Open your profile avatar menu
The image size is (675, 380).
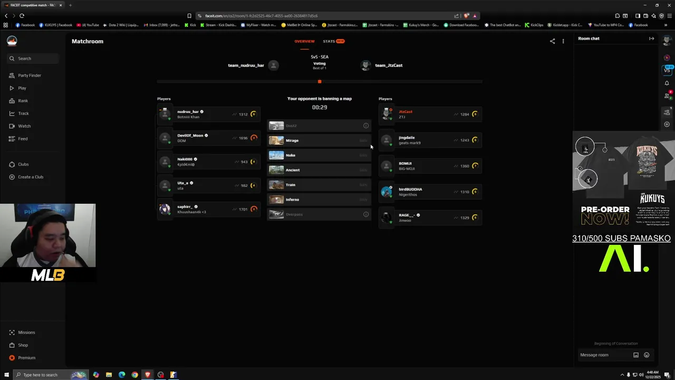[667, 41]
